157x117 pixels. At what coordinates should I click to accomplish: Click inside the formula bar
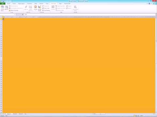coord(89,14)
